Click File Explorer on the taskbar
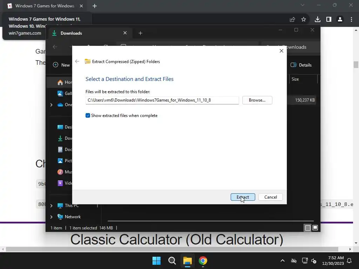The width and height of the screenshot is (359, 269). pyautogui.click(x=187, y=261)
